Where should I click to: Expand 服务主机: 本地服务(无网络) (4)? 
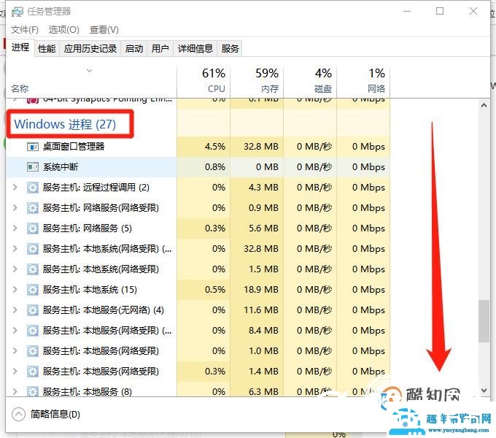coord(15,310)
